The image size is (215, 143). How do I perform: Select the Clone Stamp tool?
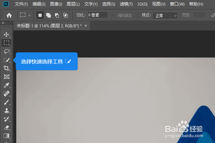[x=7, y=110]
